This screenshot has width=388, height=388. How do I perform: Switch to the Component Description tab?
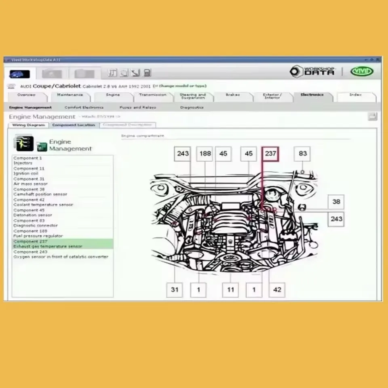(x=127, y=125)
